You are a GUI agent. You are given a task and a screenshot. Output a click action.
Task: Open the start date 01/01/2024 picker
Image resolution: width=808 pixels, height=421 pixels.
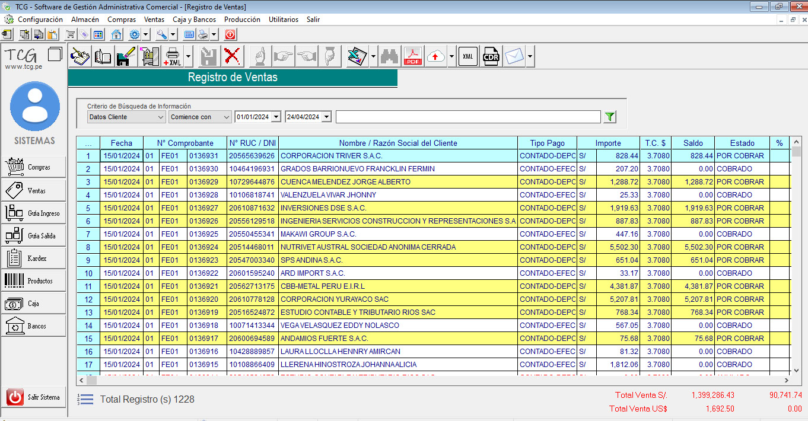pyautogui.click(x=275, y=117)
